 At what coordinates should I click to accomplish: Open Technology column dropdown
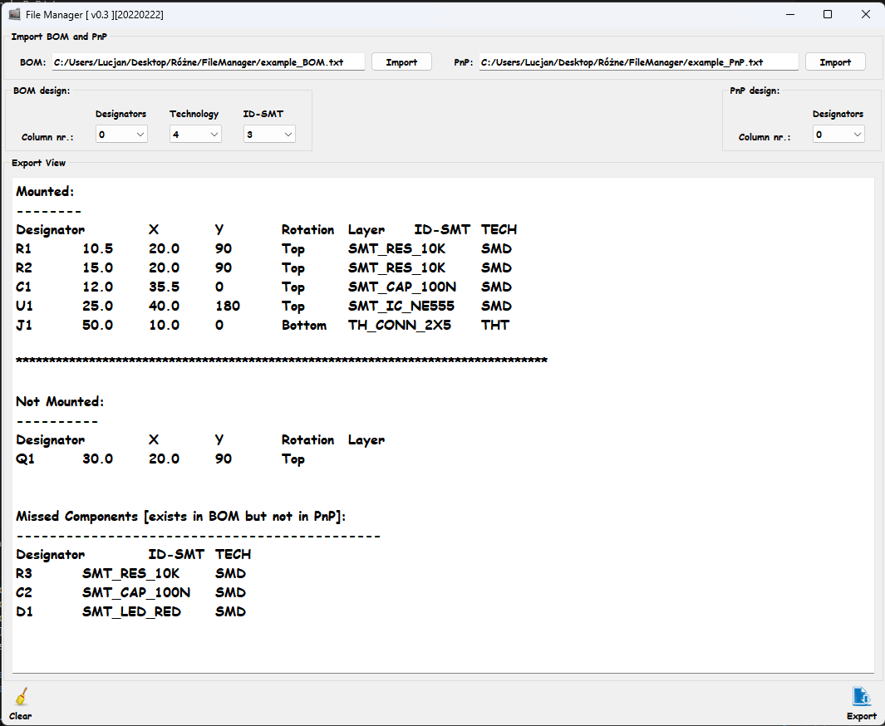pos(195,135)
